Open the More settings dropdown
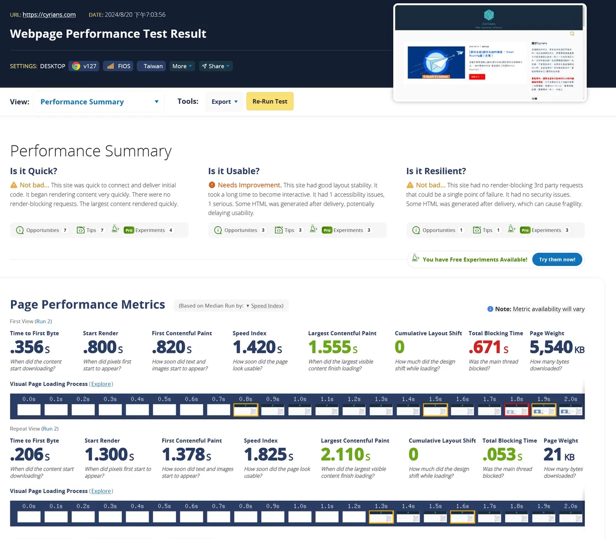This screenshot has height=539, width=616. click(x=182, y=65)
